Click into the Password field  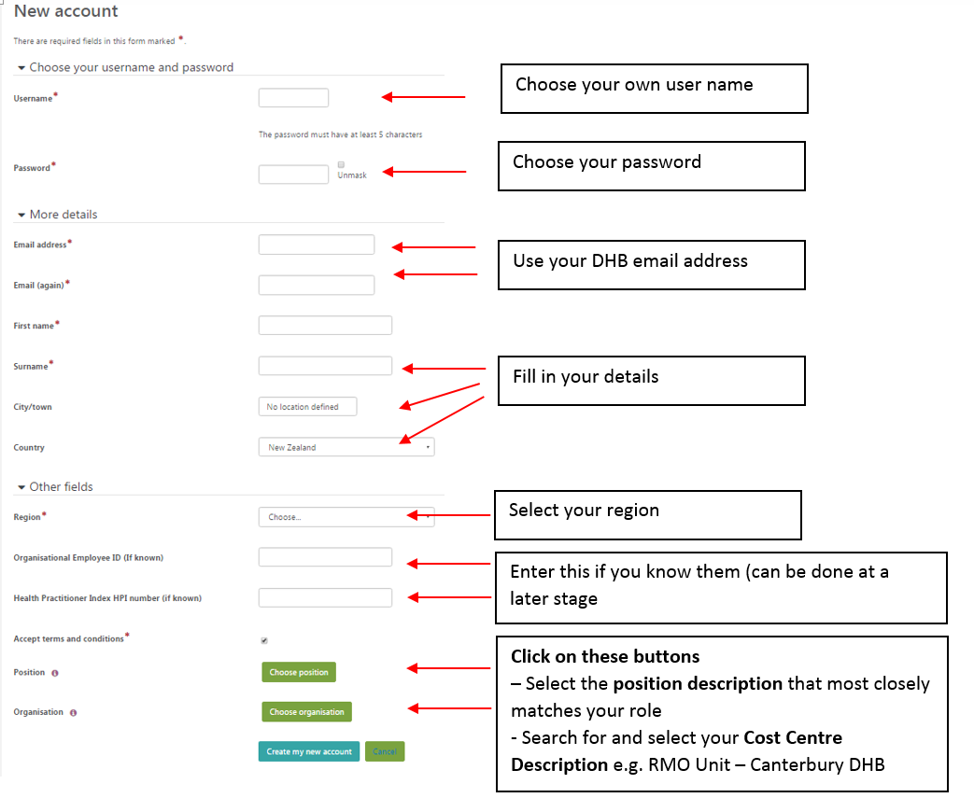[293, 175]
